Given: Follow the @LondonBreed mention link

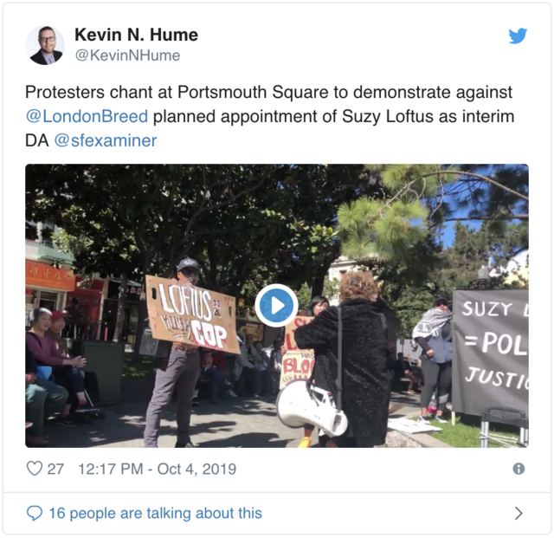Looking at the screenshot, I should tap(87, 116).
